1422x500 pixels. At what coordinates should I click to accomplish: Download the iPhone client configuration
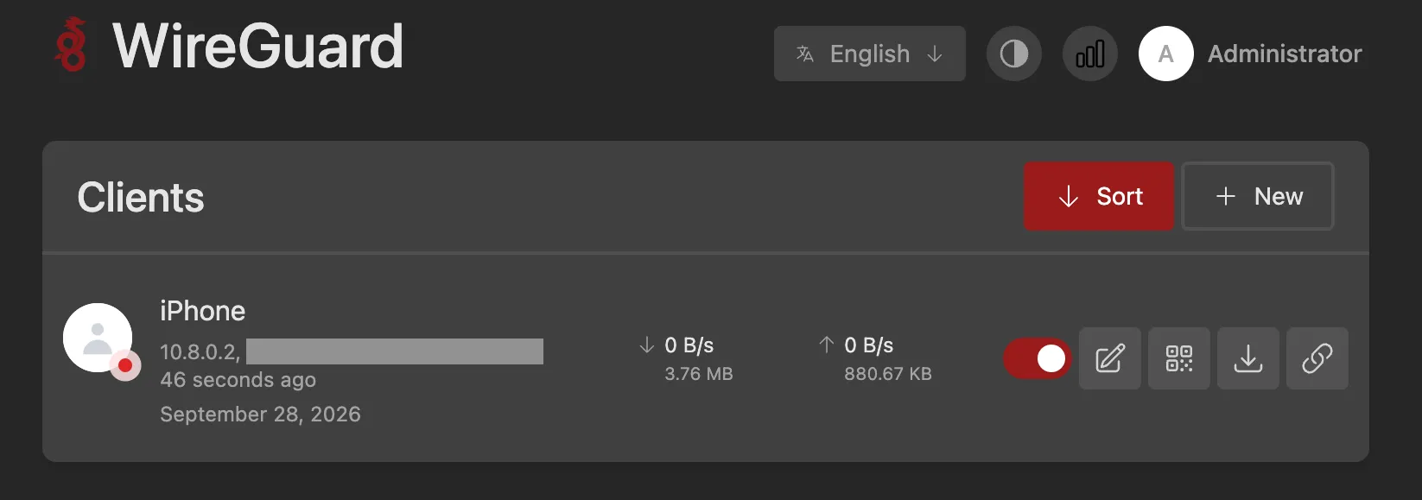click(1247, 358)
